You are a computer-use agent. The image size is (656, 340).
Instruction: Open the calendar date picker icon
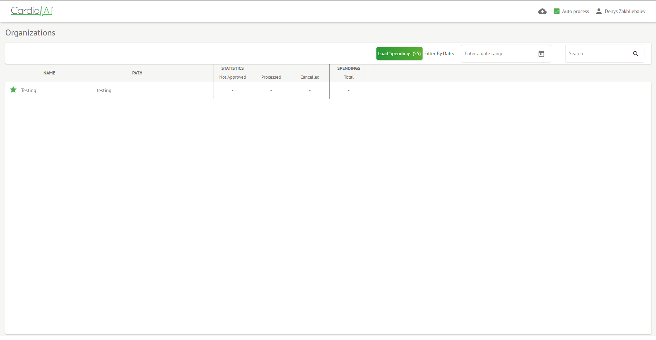pyautogui.click(x=541, y=54)
